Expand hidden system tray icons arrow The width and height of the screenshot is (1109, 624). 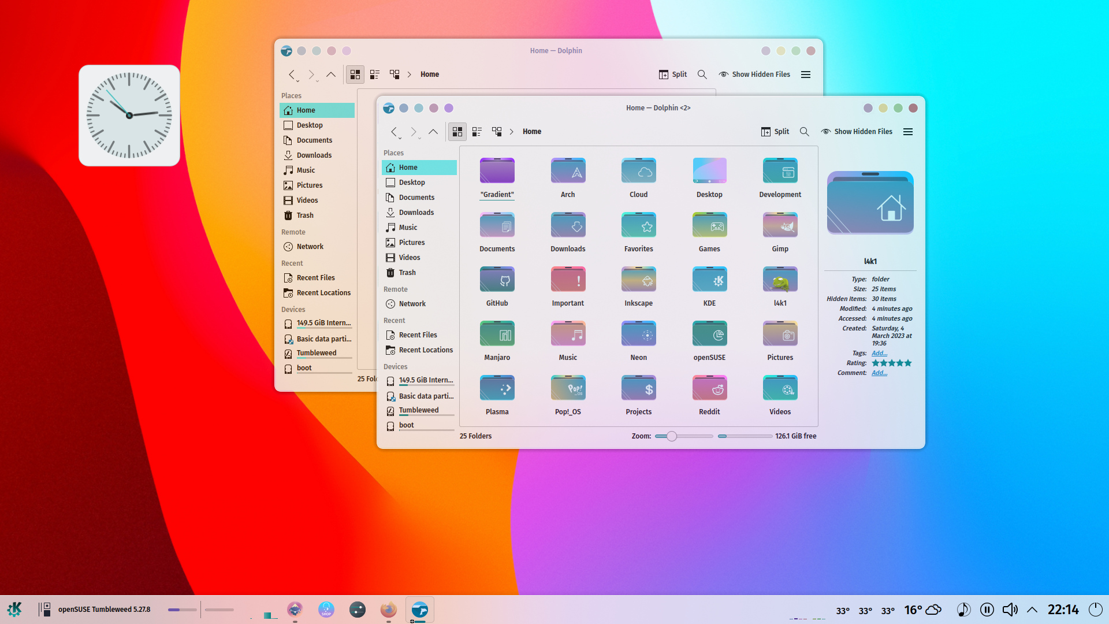pyautogui.click(x=1032, y=610)
